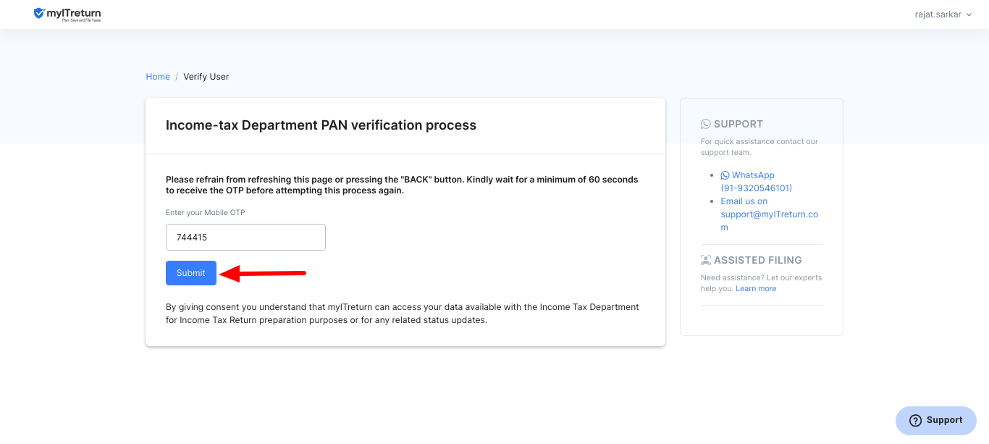Click the bold refrain-from-refreshing warning text
This screenshot has height=444, width=989.
point(402,185)
